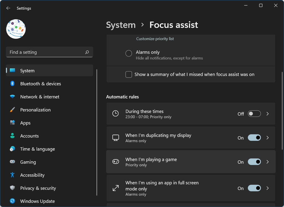Open Accessibility settings

(50, 175)
